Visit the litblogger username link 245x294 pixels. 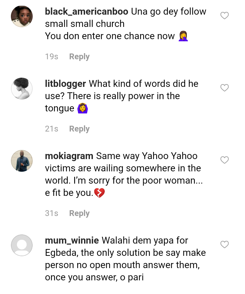65,84
